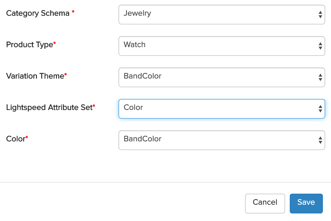331x221 pixels.
Task: Click the Category Schema field label
Action: point(38,13)
